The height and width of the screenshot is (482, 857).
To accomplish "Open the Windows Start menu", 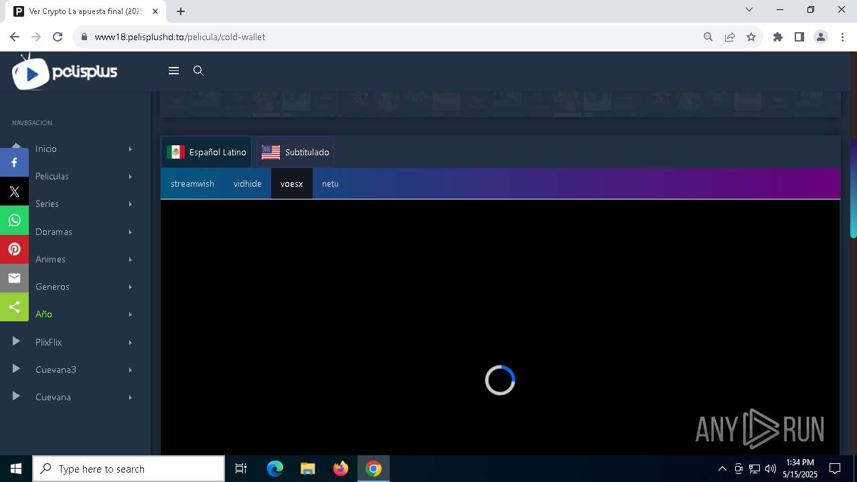I will pyautogui.click(x=16, y=469).
